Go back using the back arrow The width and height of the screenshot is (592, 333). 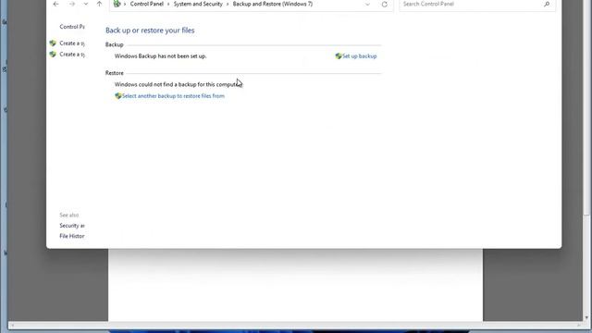pos(55,4)
